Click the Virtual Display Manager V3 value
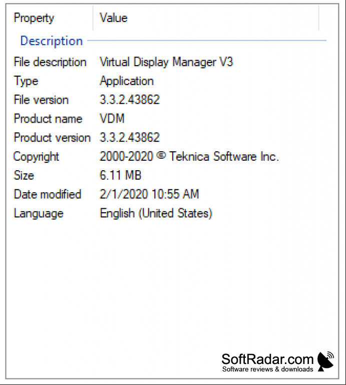 [x=166, y=62]
